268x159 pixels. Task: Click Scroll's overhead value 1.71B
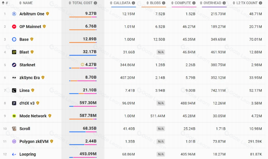221,129
